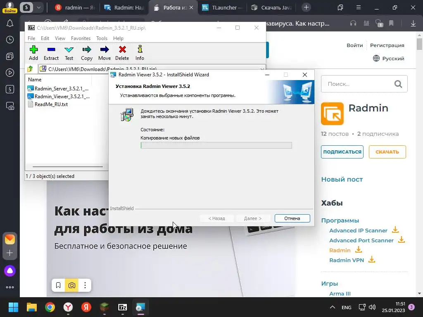This screenshot has width=423, height=317.
Task: Open File Explorer from taskbar
Action: 31,307
